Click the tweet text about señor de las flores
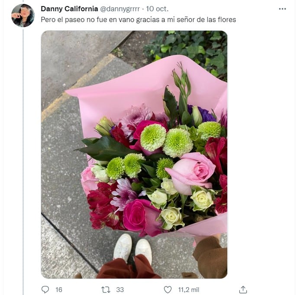The width and height of the screenshot is (297, 295). pyautogui.click(x=138, y=19)
